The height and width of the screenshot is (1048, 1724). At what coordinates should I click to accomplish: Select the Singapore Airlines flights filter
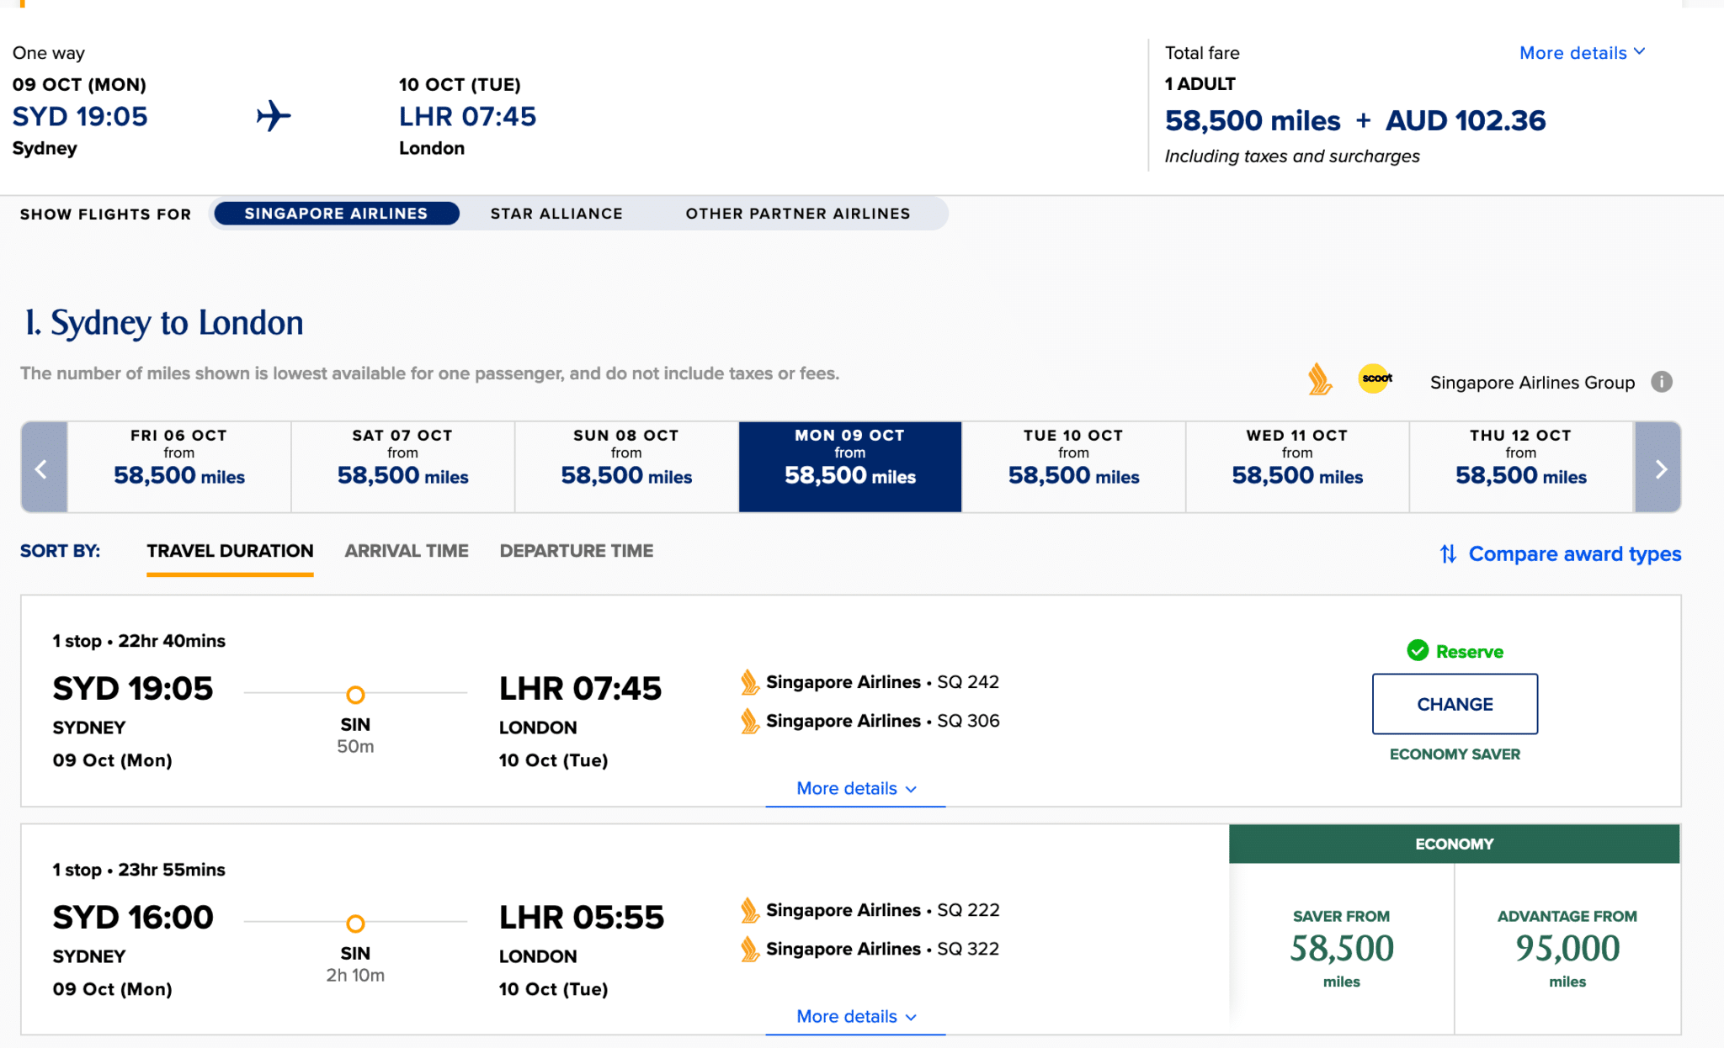pyautogui.click(x=336, y=214)
